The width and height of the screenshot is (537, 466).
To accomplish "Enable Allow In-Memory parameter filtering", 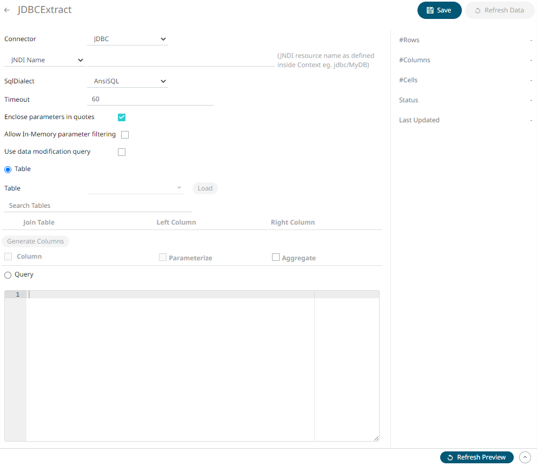I will 125,135.
